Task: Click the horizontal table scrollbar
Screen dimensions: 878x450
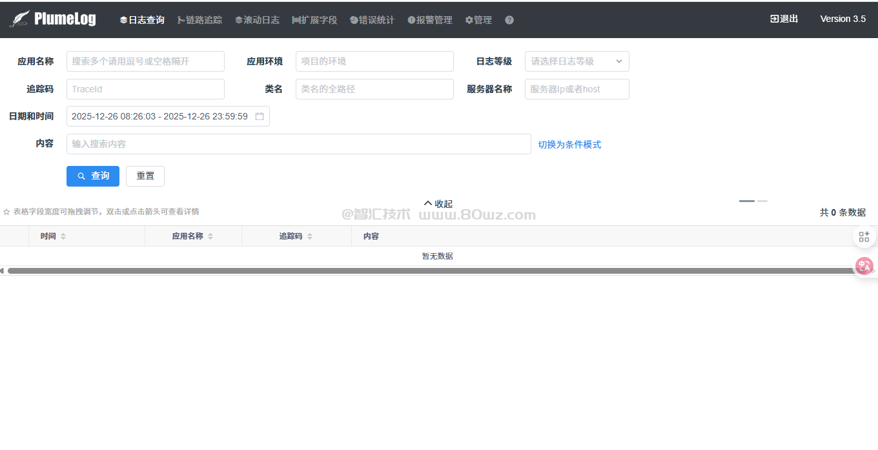Action: pos(431,271)
